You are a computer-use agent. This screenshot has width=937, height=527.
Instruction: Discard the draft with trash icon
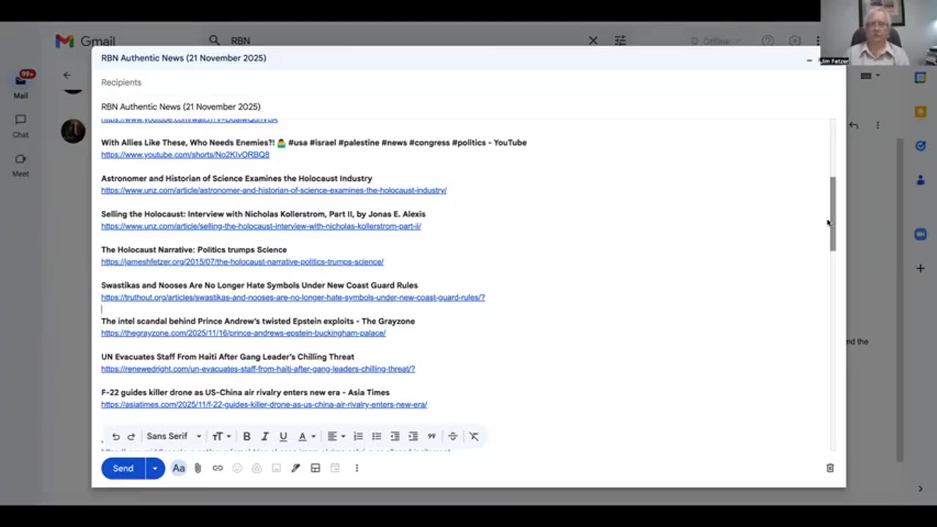click(x=830, y=468)
